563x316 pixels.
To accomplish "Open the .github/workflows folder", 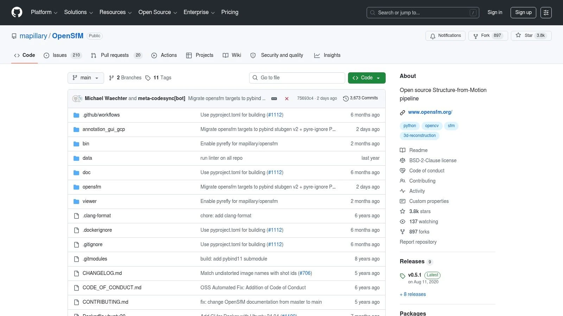I will coord(101,115).
